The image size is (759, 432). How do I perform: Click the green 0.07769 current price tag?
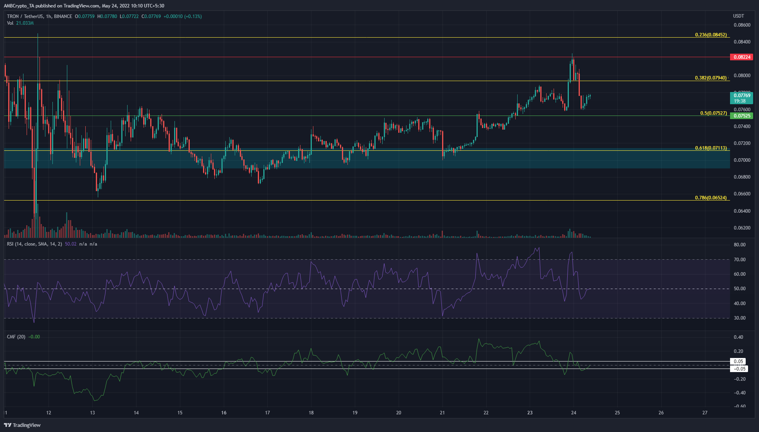741,98
